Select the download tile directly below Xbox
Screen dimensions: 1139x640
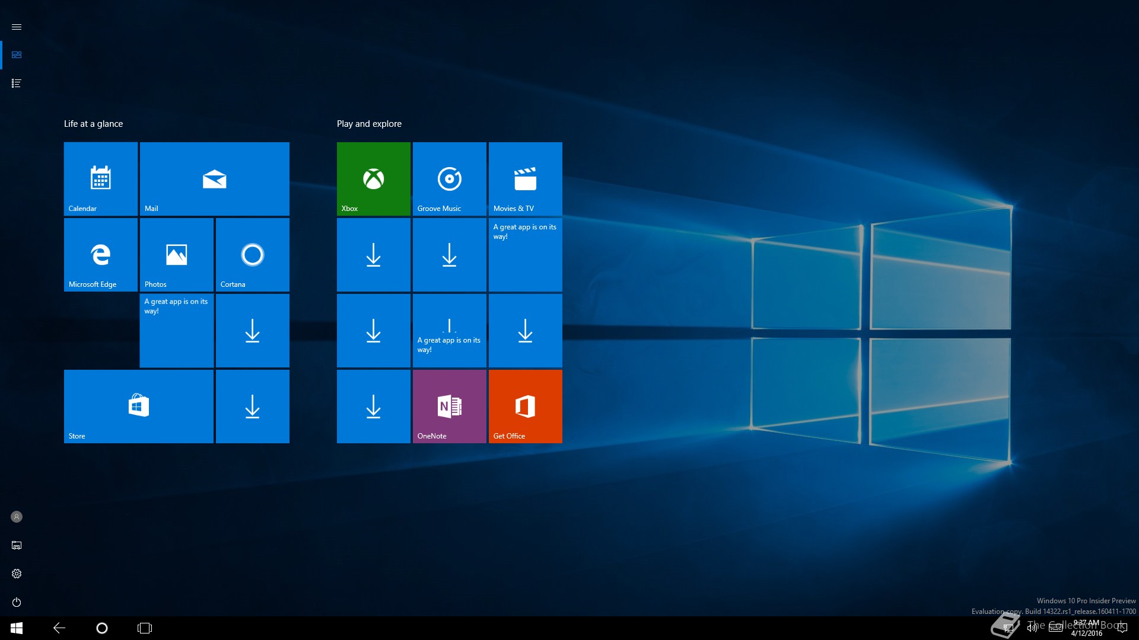(374, 255)
